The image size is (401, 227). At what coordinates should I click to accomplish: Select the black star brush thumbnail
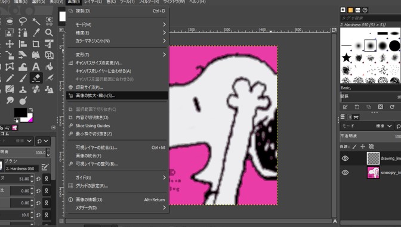coord(346,58)
